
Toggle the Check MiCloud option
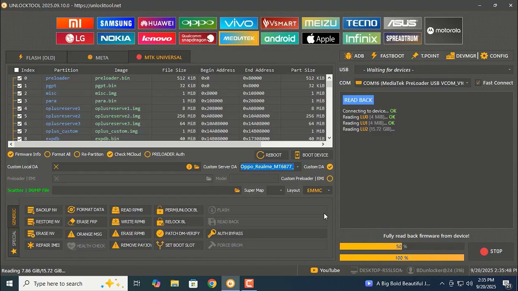[124, 154]
